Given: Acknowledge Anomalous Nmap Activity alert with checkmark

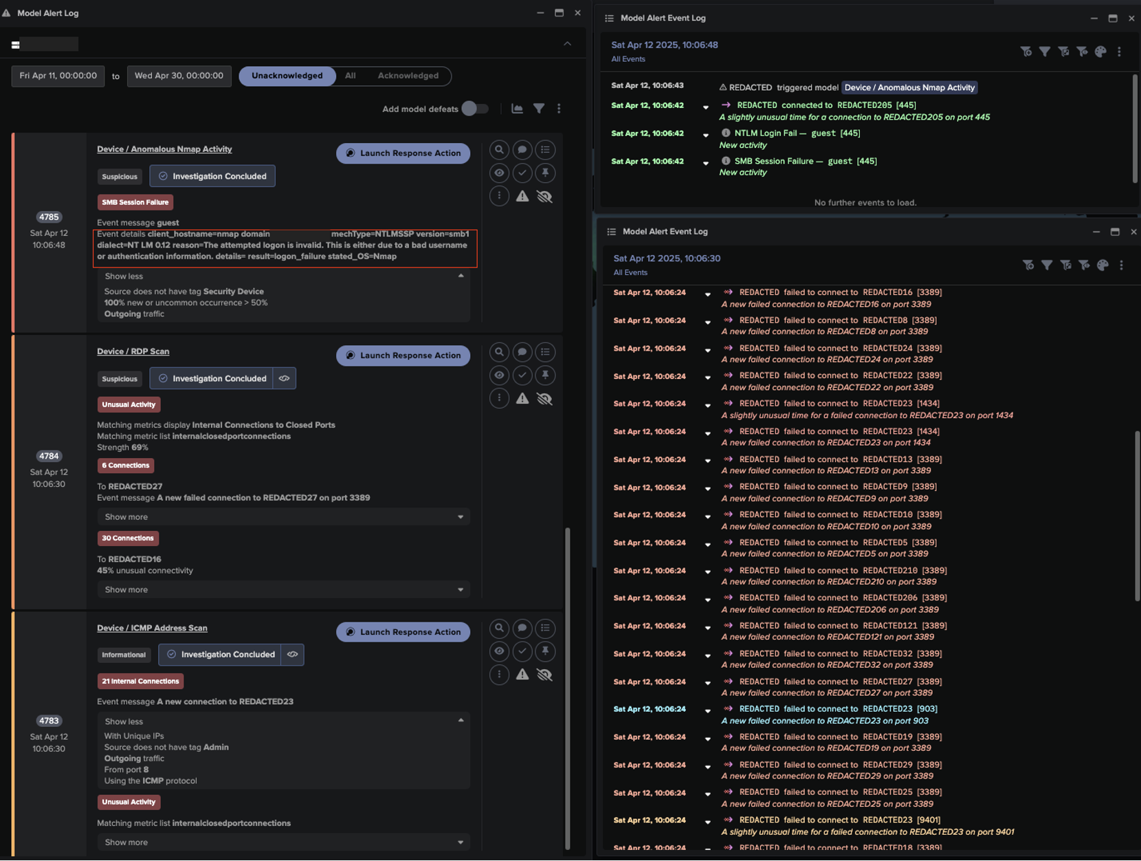Looking at the screenshot, I should (x=522, y=173).
